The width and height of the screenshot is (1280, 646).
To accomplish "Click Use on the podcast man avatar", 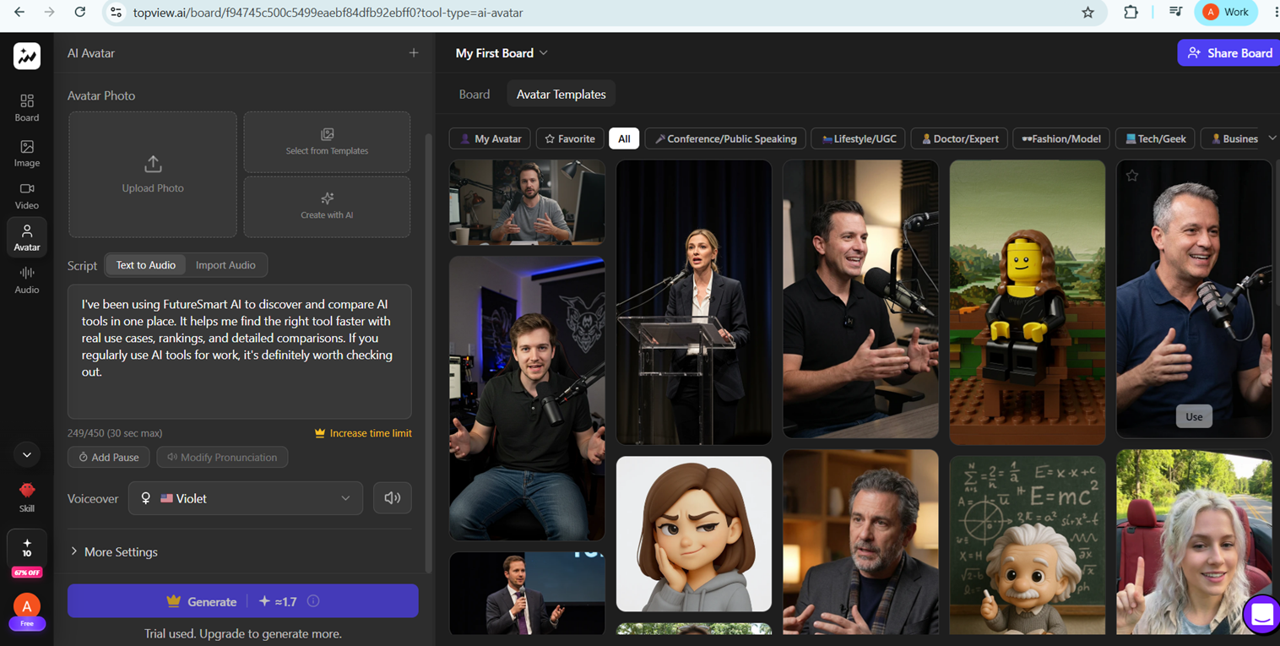I will click(1194, 416).
